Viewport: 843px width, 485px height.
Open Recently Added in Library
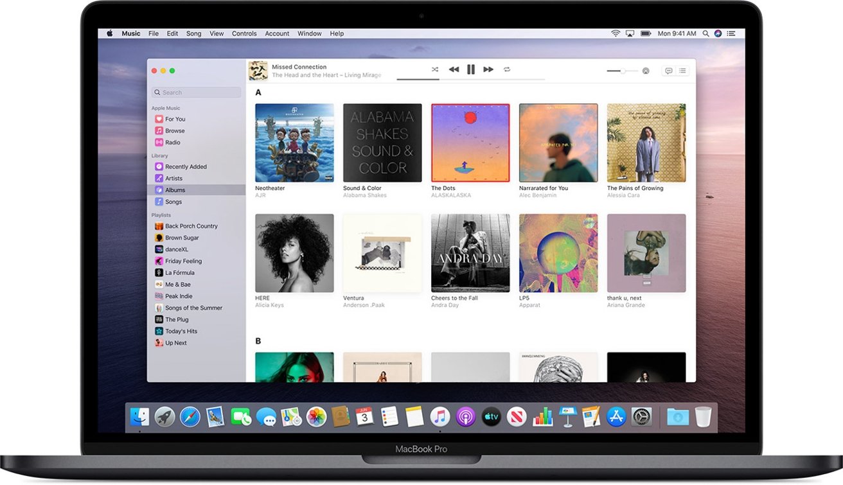coord(186,167)
